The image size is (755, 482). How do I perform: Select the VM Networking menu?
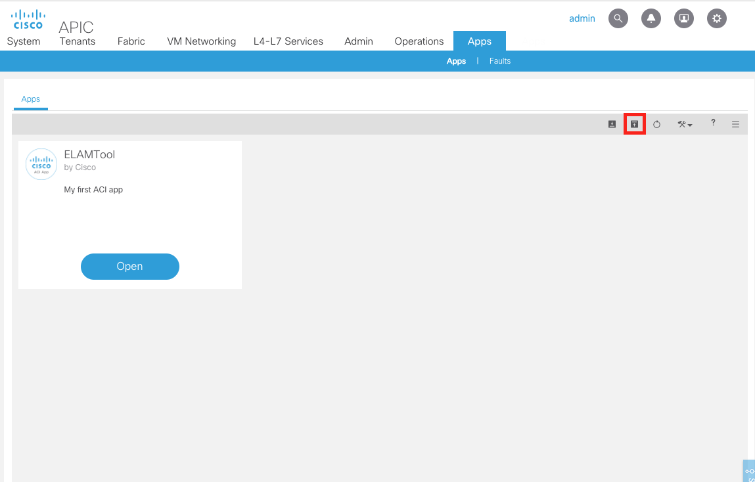[201, 41]
